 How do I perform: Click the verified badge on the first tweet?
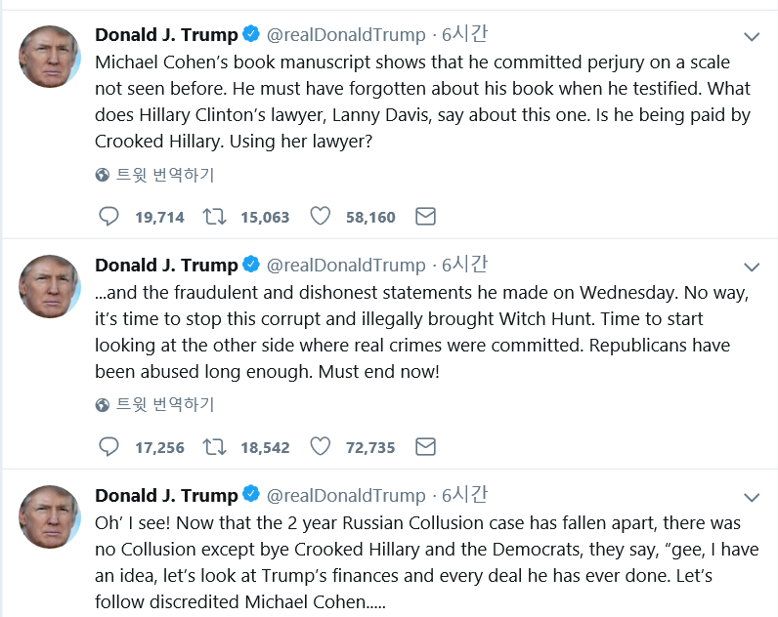coord(251,35)
